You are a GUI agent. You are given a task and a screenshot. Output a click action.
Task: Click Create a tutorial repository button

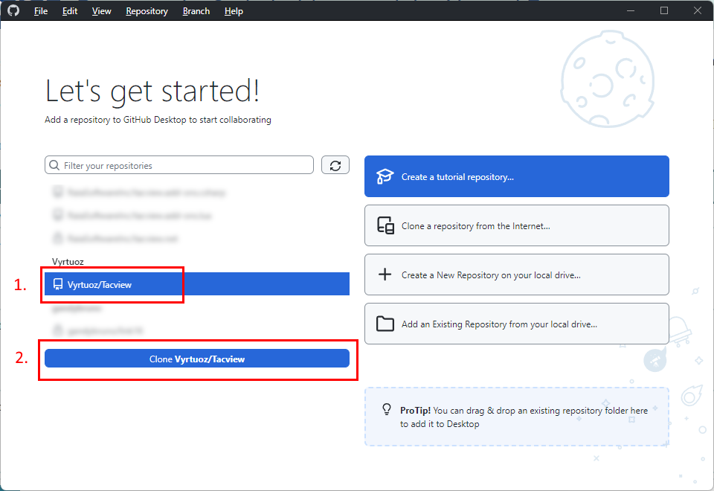pos(516,176)
